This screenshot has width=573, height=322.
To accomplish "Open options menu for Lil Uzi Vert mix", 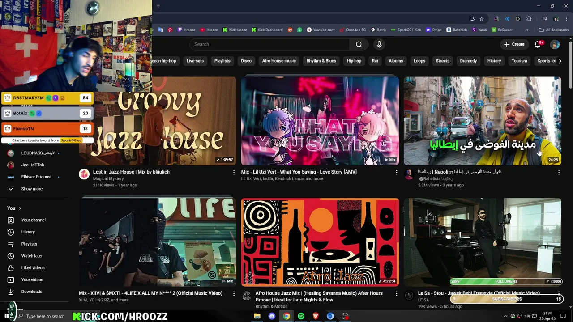I will tap(396, 172).
